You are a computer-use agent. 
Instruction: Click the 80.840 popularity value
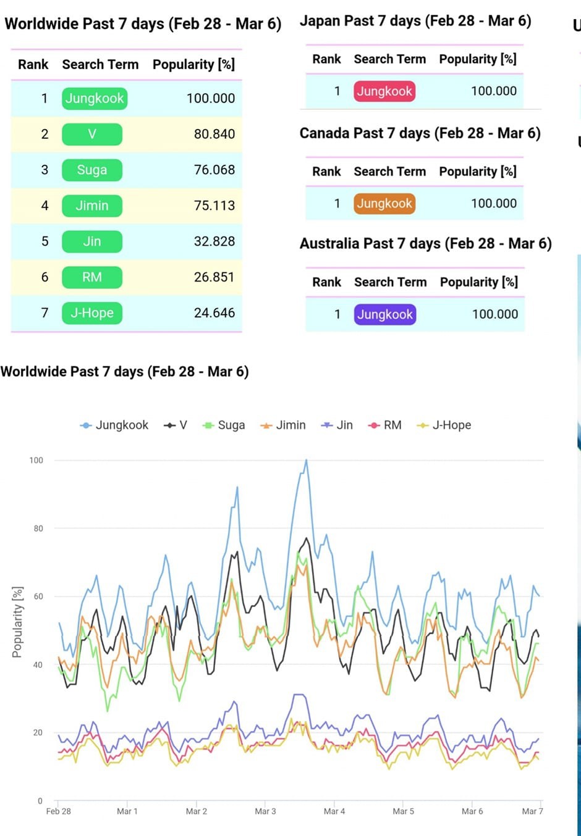(x=214, y=134)
